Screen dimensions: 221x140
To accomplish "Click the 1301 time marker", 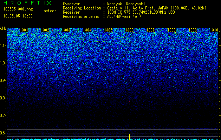I will coord(24,30).
